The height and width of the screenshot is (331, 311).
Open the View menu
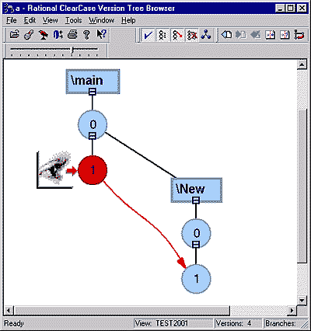pos(50,20)
